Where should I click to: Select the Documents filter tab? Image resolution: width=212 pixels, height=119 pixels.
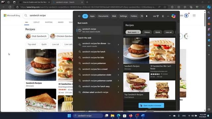103,16
